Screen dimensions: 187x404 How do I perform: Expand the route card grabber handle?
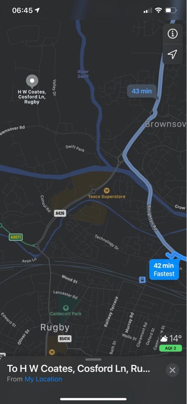[93, 359]
